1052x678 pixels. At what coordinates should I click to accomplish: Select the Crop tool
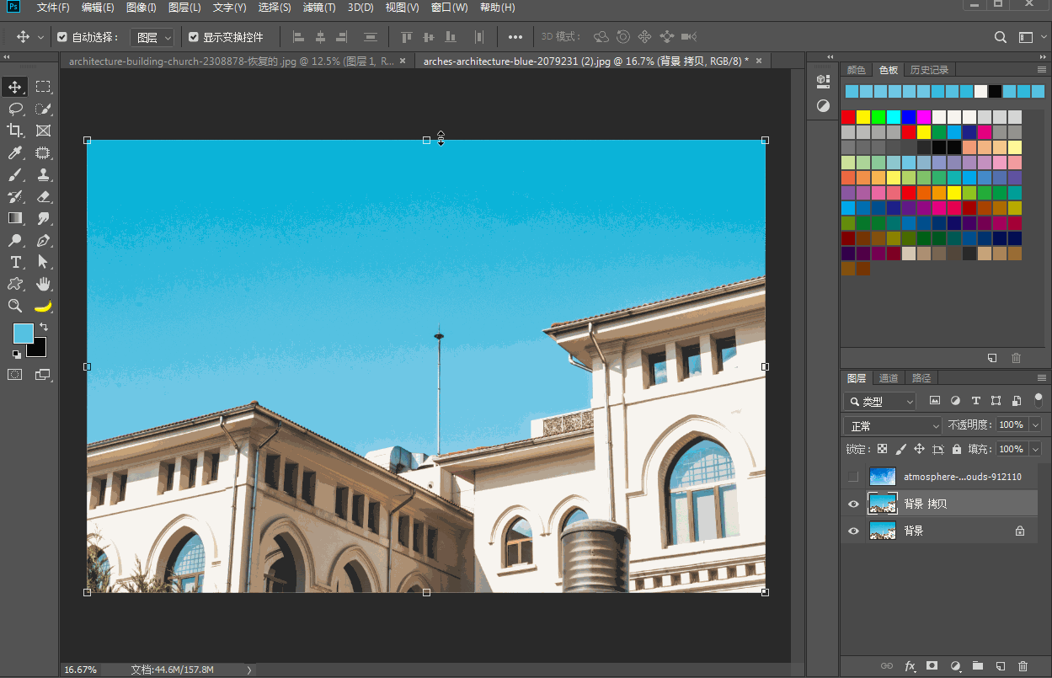tap(15, 131)
